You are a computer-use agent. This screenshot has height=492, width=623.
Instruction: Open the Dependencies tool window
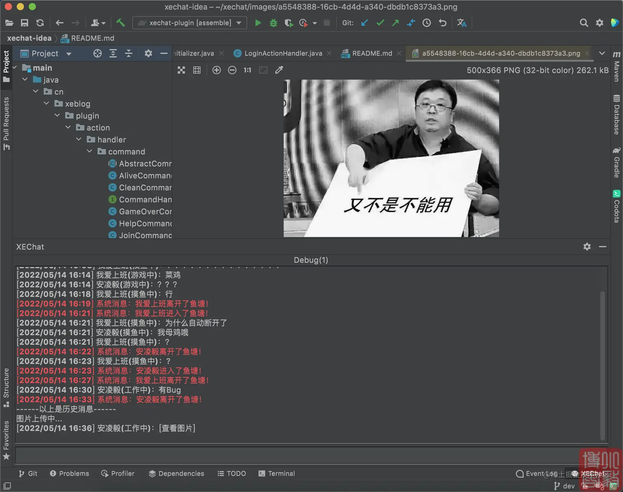pos(176,473)
